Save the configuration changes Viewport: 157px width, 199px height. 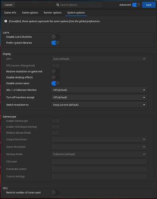tap(149, 5)
